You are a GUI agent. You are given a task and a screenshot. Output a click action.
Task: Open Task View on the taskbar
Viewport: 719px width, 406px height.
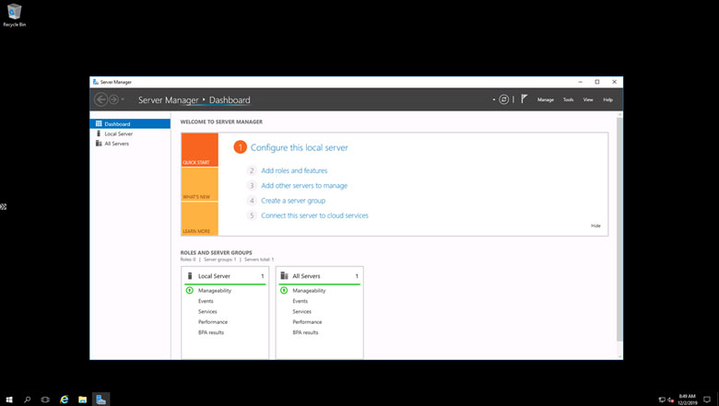pos(45,400)
